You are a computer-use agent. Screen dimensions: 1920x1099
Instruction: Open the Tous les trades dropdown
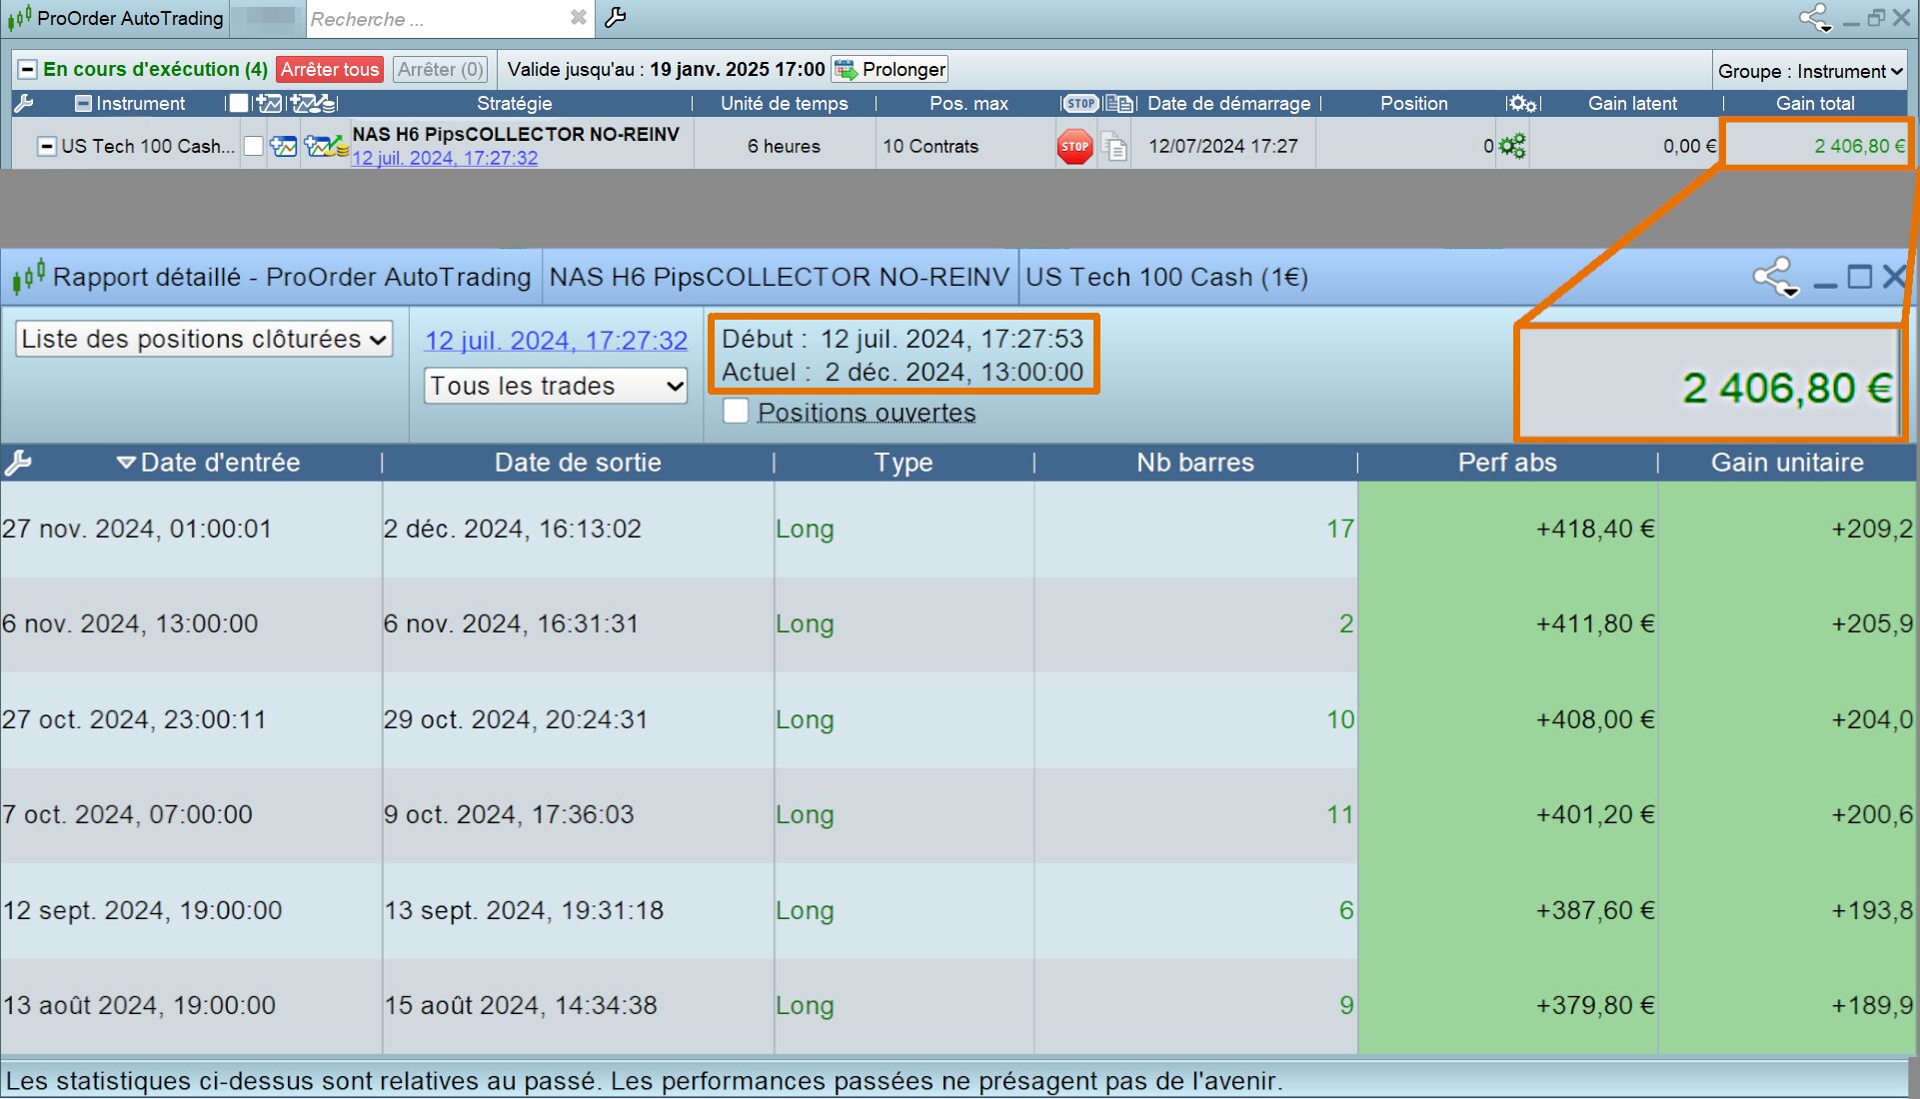point(556,386)
